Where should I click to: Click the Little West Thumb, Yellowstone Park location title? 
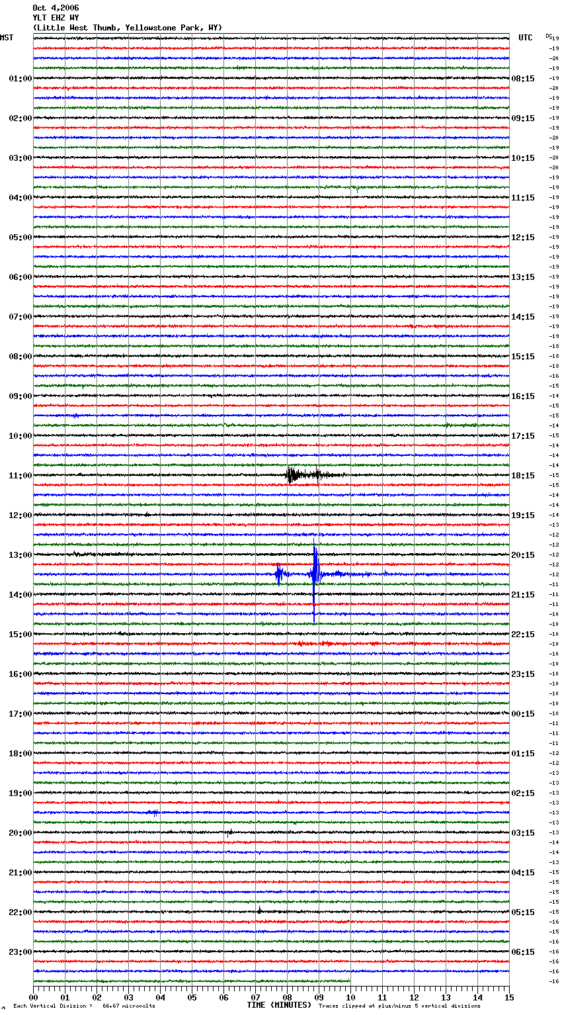tap(128, 28)
